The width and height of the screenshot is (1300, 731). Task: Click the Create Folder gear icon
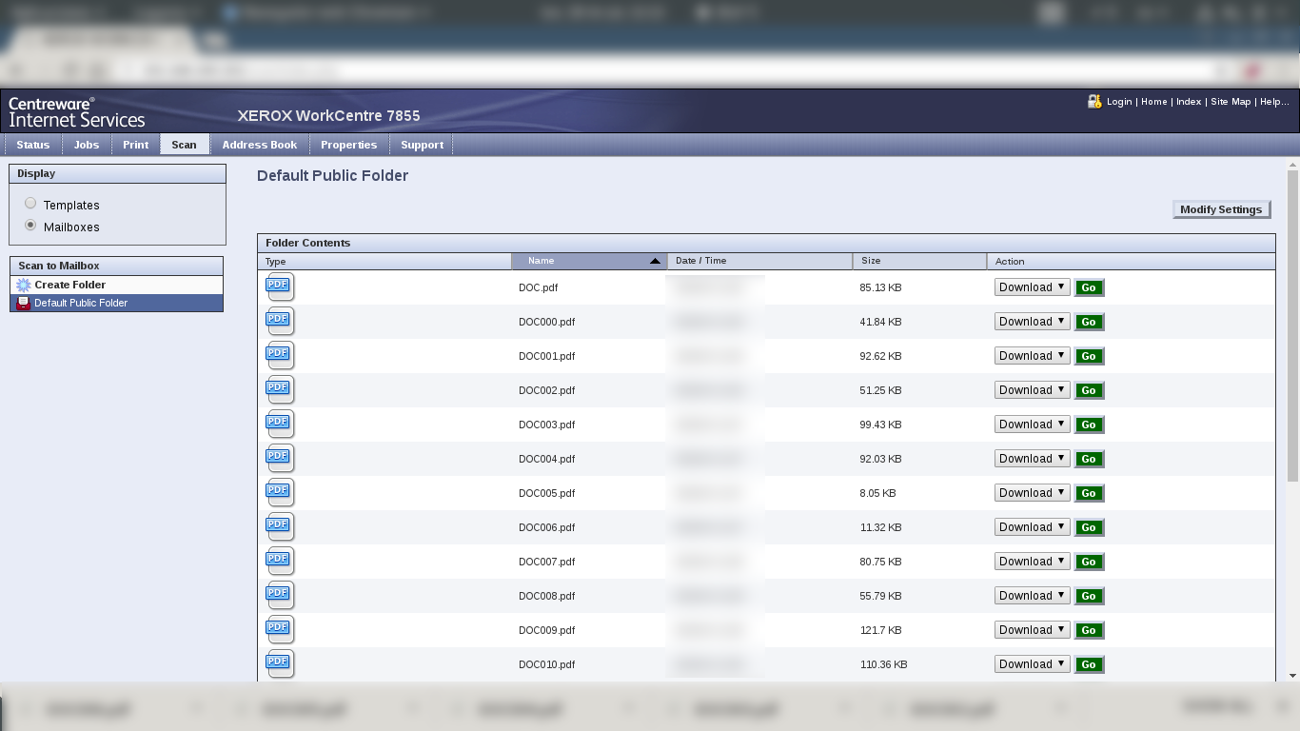[x=24, y=285]
